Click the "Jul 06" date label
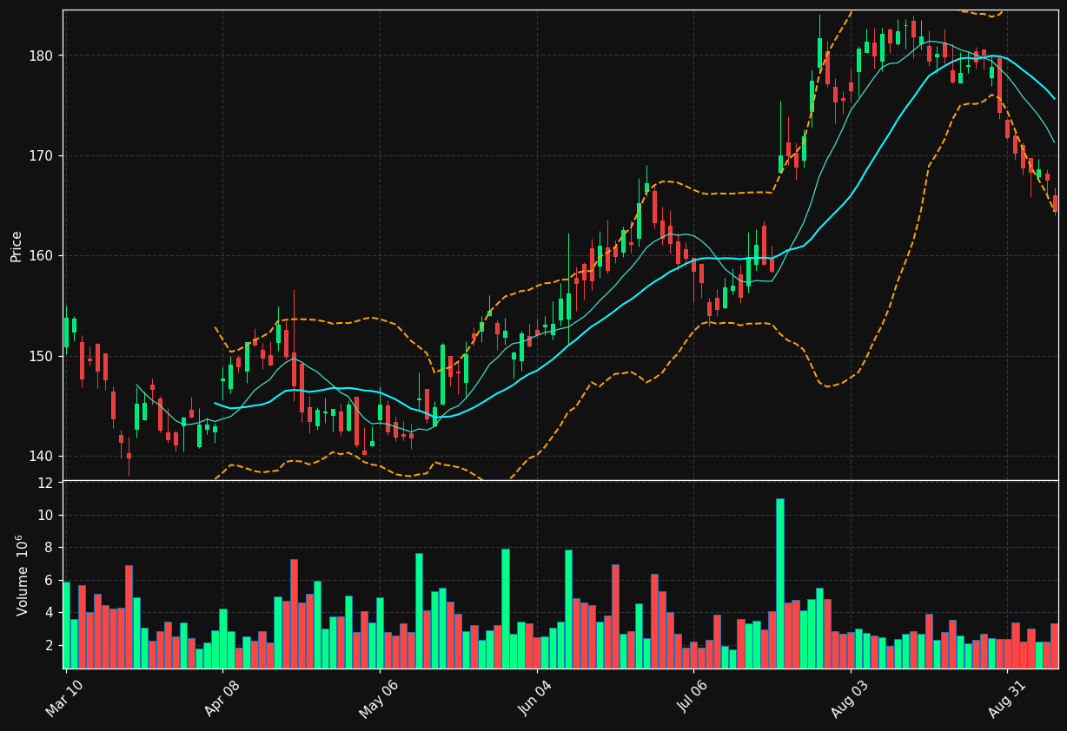This screenshot has height=731, width=1067. click(x=693, y=697)
